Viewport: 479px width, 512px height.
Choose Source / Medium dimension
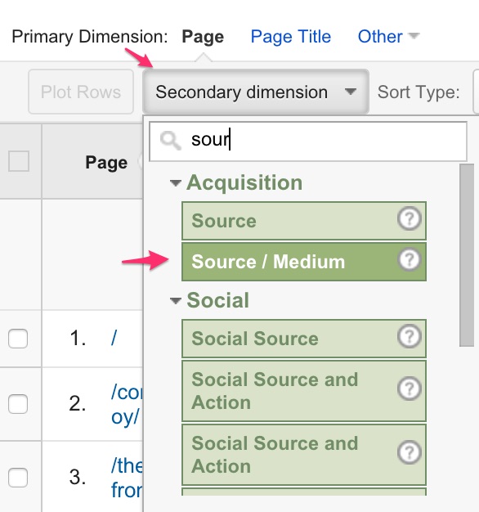click(x=304, y=262)
